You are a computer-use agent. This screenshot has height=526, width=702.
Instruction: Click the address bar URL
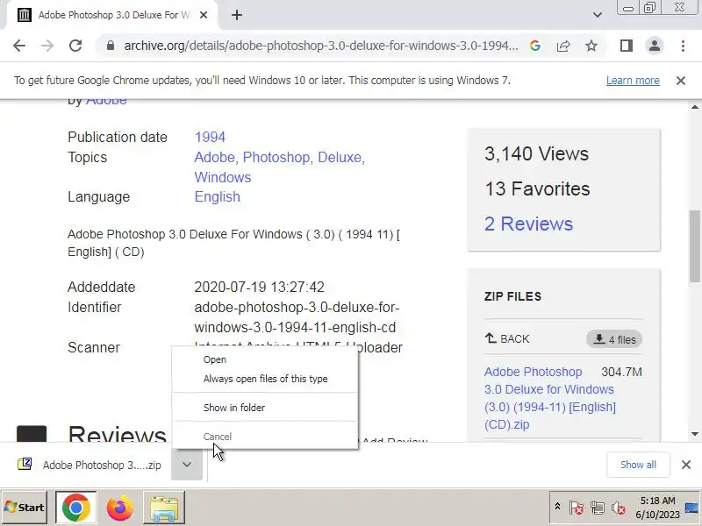(x=320, y=46)
